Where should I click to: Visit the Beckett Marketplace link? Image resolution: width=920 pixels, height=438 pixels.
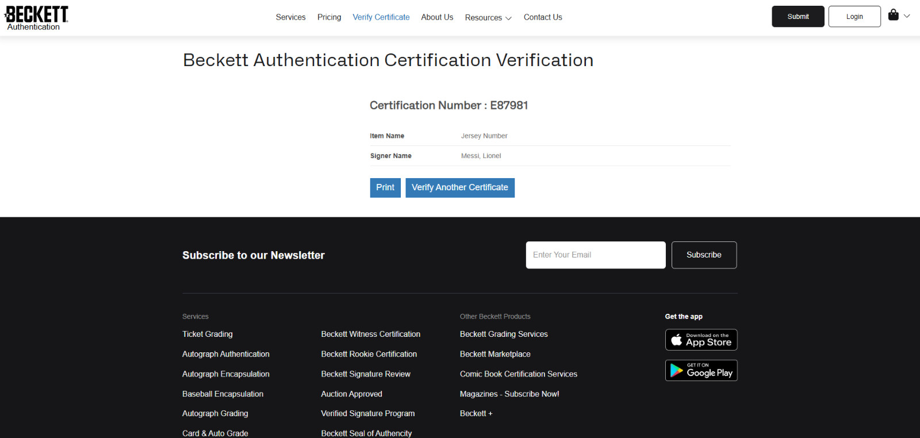[x=495, y=354]
